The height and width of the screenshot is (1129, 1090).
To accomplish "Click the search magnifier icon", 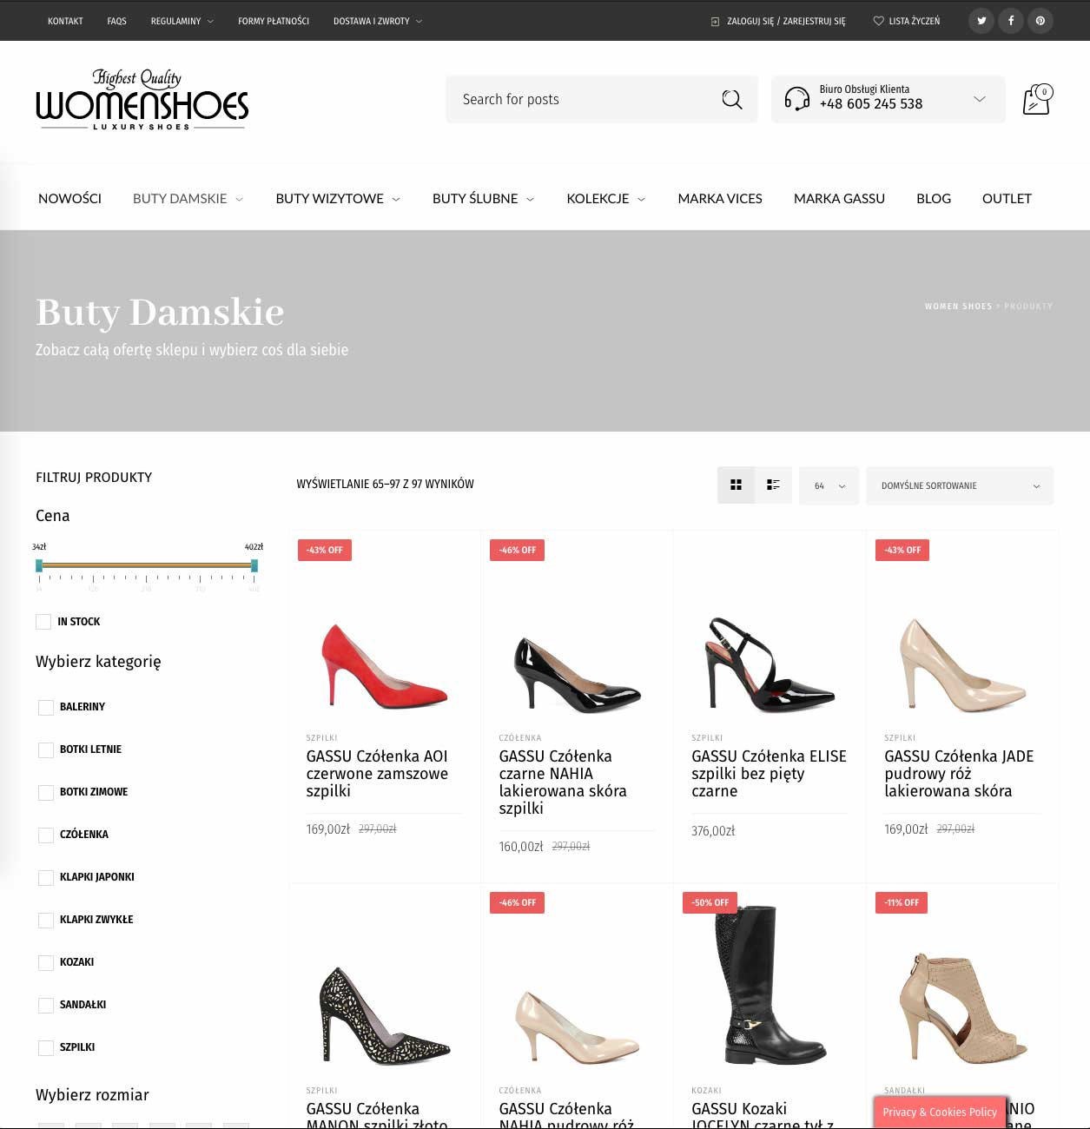I will tap(732, 100).
